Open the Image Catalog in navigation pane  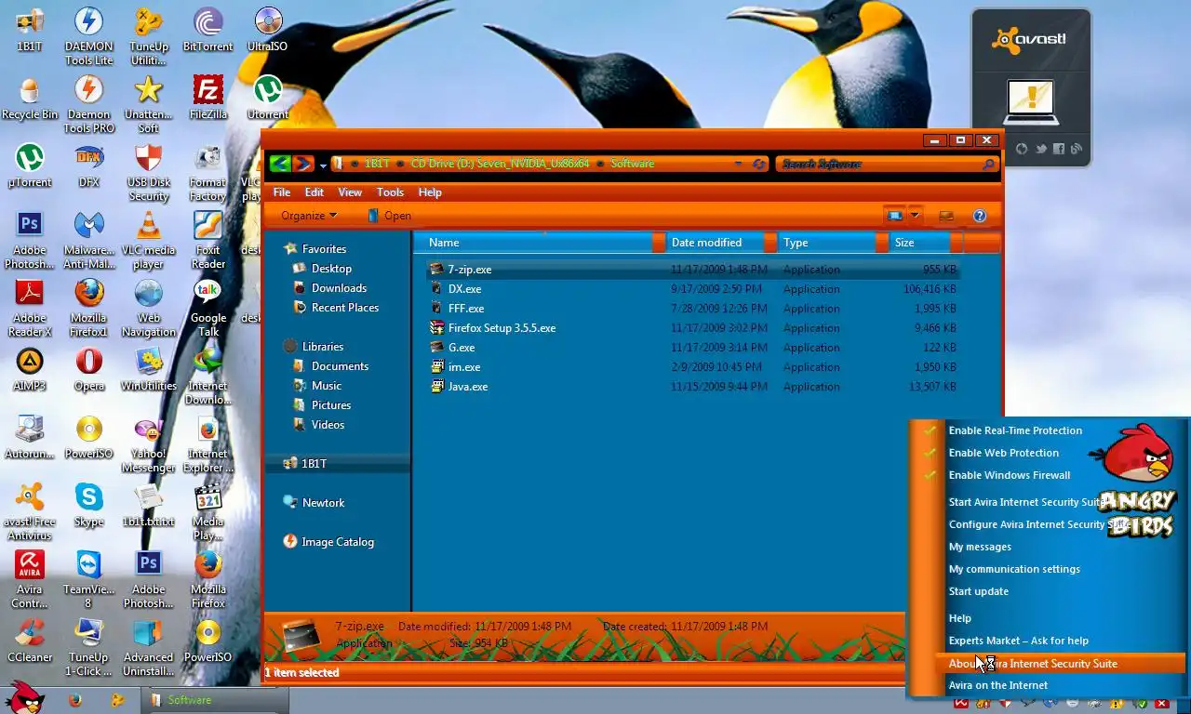[x=328, y=542]
